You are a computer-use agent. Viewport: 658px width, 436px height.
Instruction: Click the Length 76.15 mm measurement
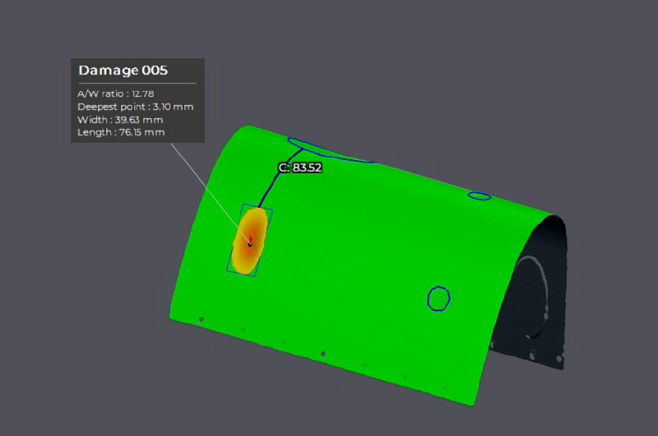[121, 132]
